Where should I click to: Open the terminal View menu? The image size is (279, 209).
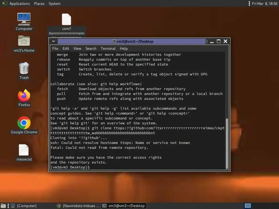coord(77,48)
